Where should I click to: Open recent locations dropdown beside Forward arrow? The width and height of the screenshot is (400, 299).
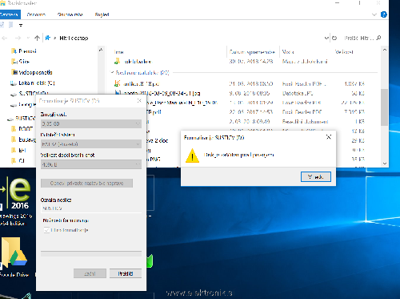click(28, 38)
